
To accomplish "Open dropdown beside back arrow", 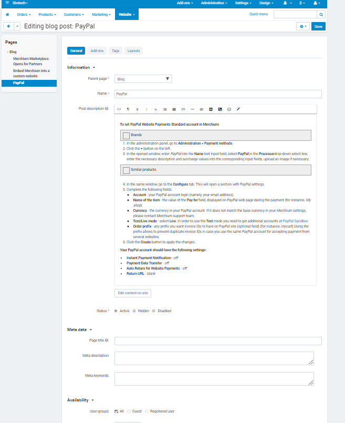I will tap(17, 26).
